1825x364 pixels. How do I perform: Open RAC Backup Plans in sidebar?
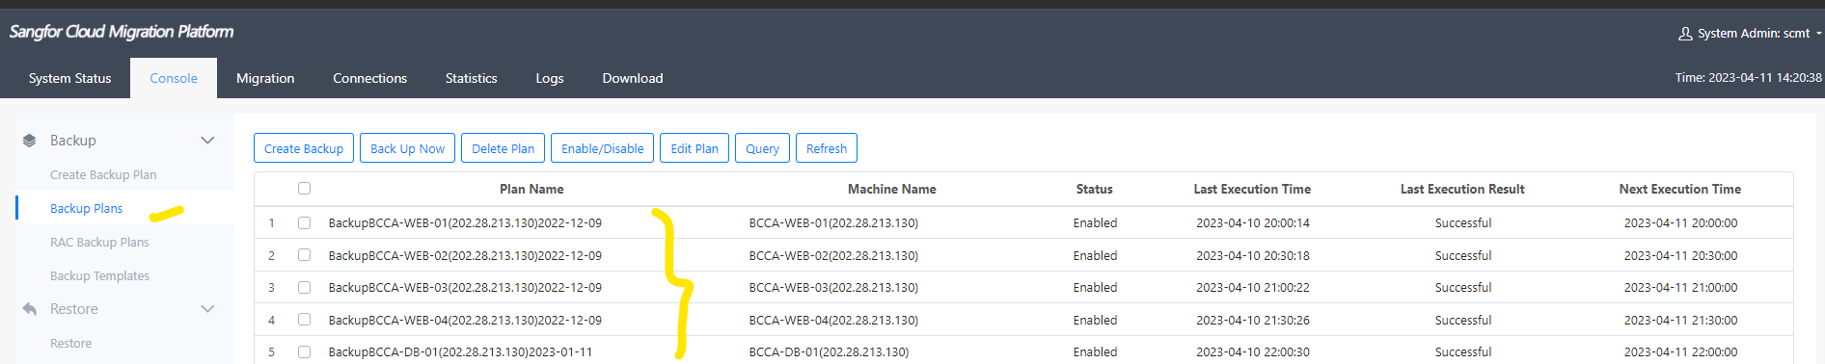tap(99, 242)
